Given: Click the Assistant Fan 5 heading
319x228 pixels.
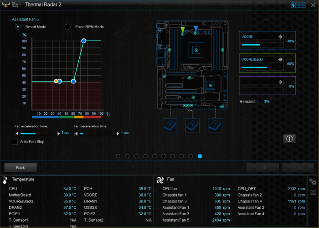Looking at the screenshot, I should coord(25,19).
